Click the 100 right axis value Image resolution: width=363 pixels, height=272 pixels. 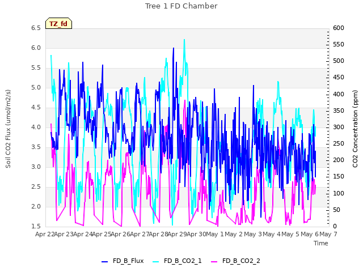(339, 193)
